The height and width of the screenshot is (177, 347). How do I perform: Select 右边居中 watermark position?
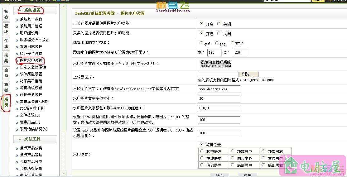coord(263,158)
